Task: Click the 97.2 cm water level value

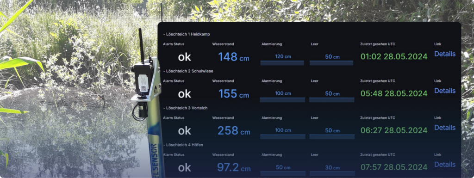Action: tap(234, 167)
